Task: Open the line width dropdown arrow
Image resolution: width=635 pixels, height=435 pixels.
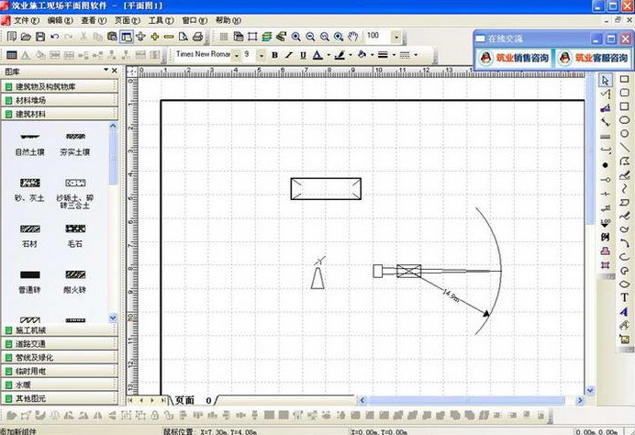Action: point(394,55)
